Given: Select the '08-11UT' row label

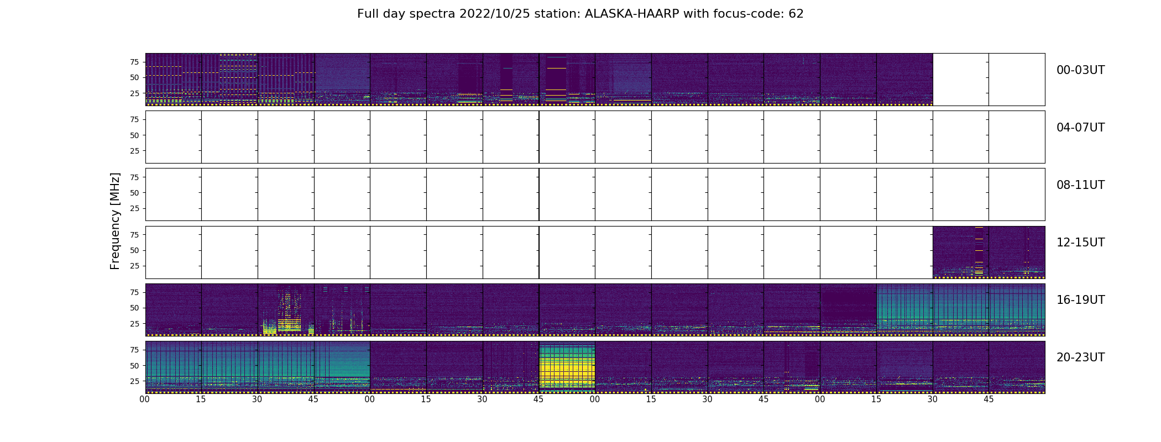Looking at the screenshot, I should pos(1080,185).
